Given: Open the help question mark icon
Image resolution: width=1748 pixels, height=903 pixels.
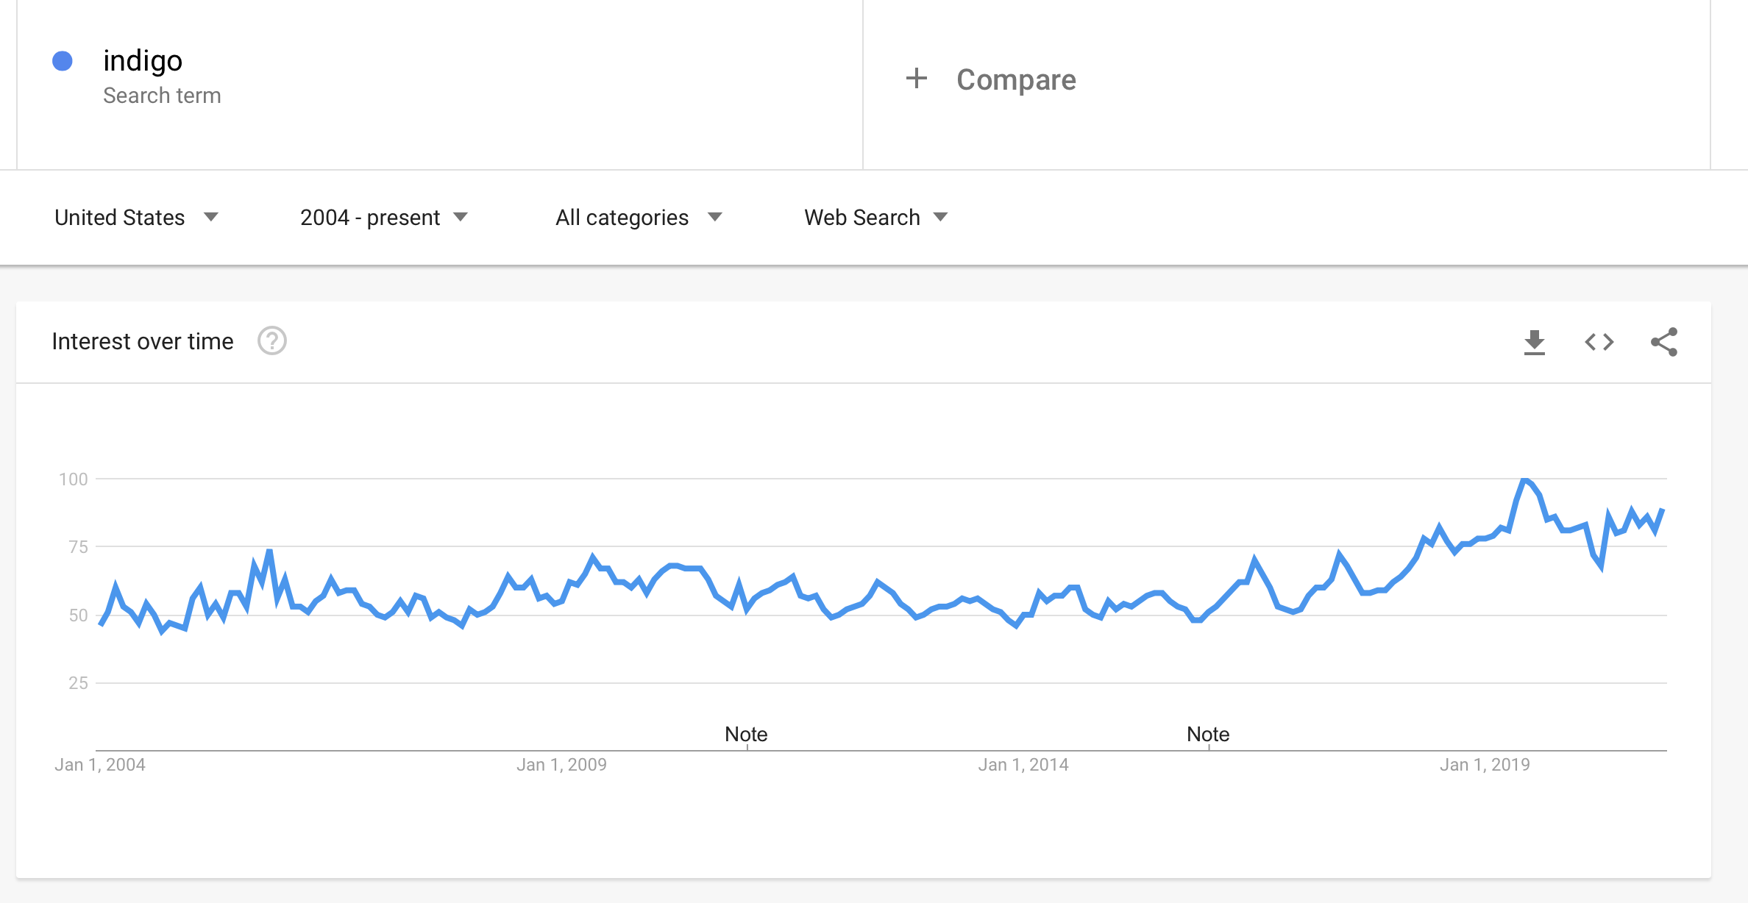Looking at the screenshot, I should click(272, 341).
